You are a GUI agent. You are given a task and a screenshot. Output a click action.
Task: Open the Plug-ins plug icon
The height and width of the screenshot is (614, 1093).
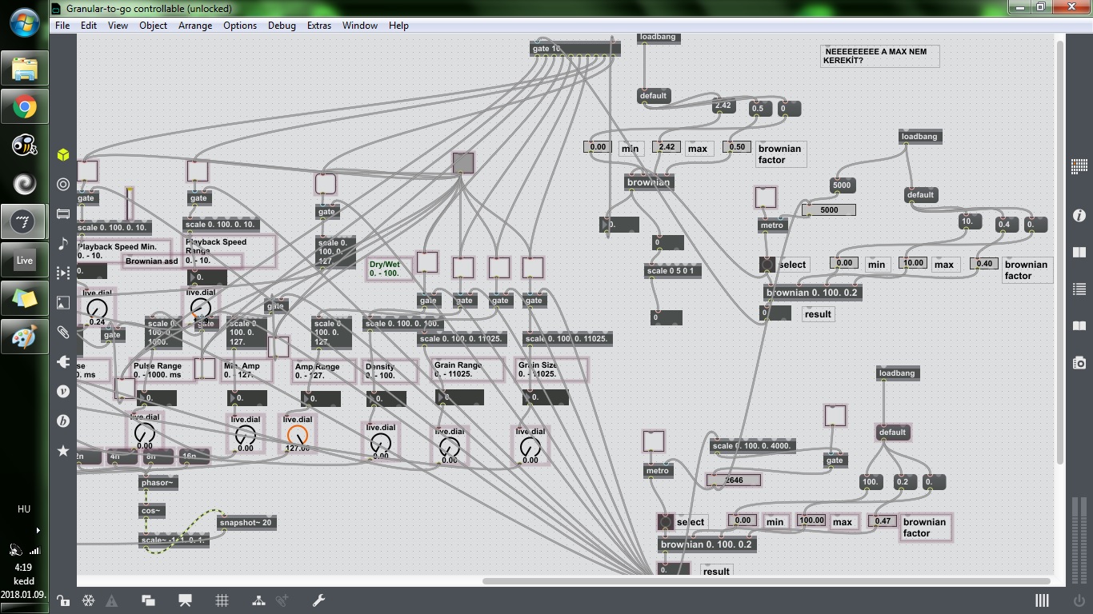click(x=63, y=361)
